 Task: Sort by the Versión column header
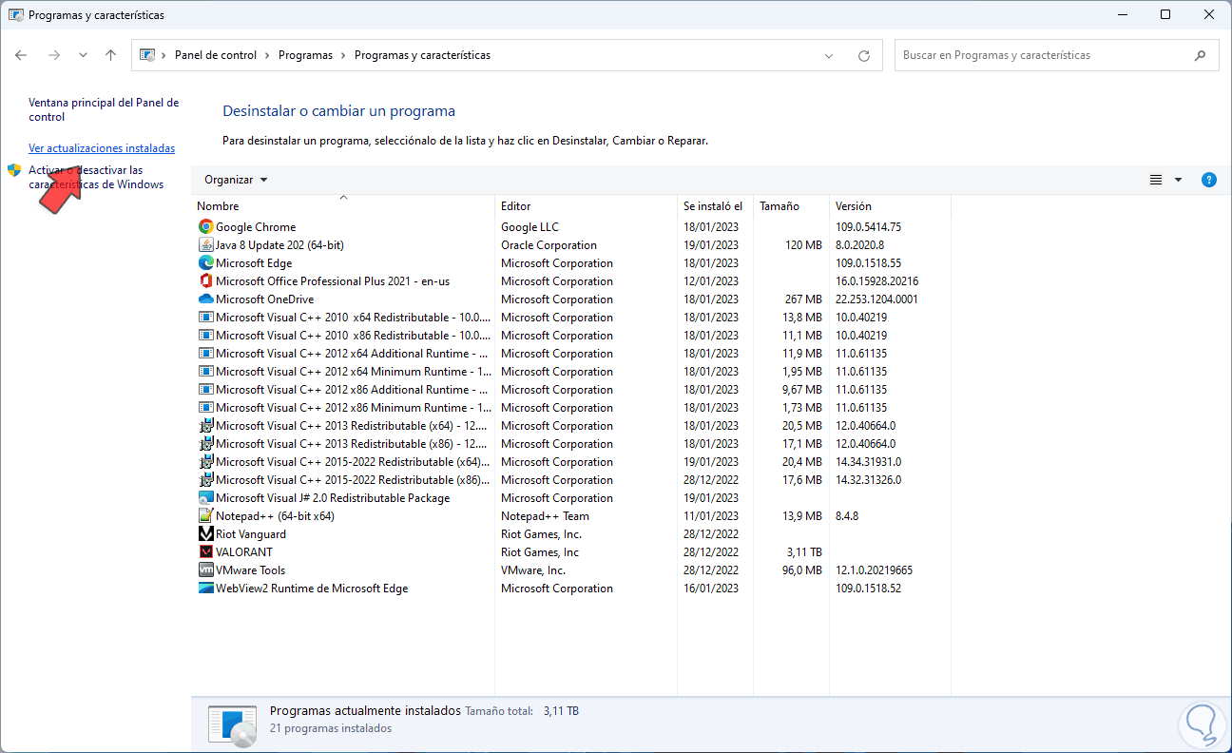(x=890, y=206)
